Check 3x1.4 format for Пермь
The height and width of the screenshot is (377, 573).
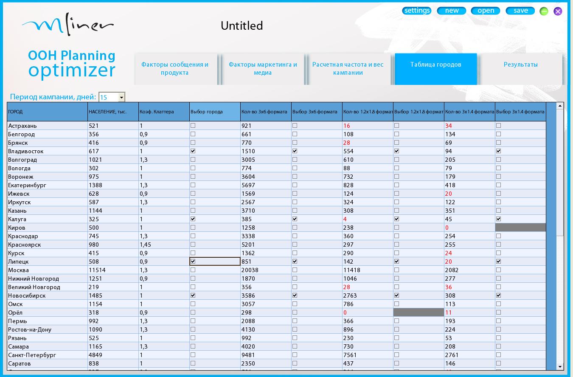pyautogui.click(x=499, y=321)
